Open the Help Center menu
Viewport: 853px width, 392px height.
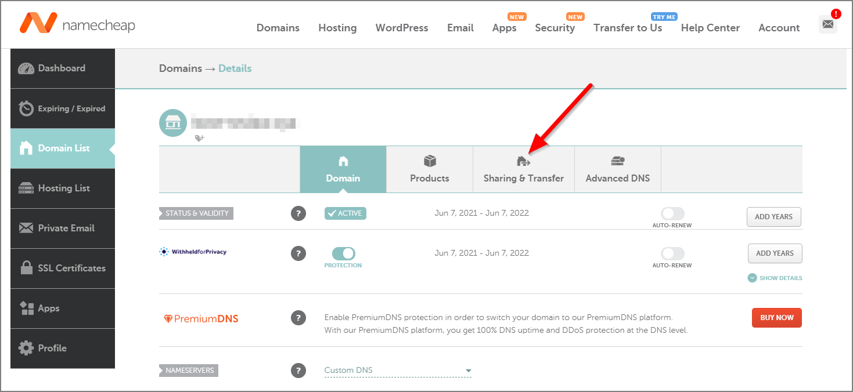point(710,28)
